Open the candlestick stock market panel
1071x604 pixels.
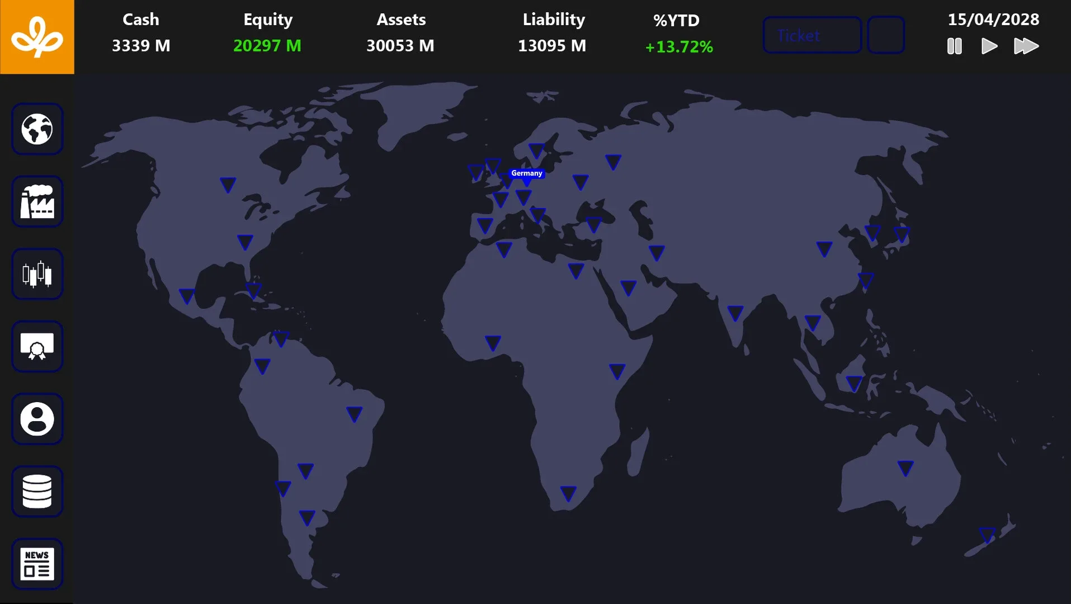[37, 274]
